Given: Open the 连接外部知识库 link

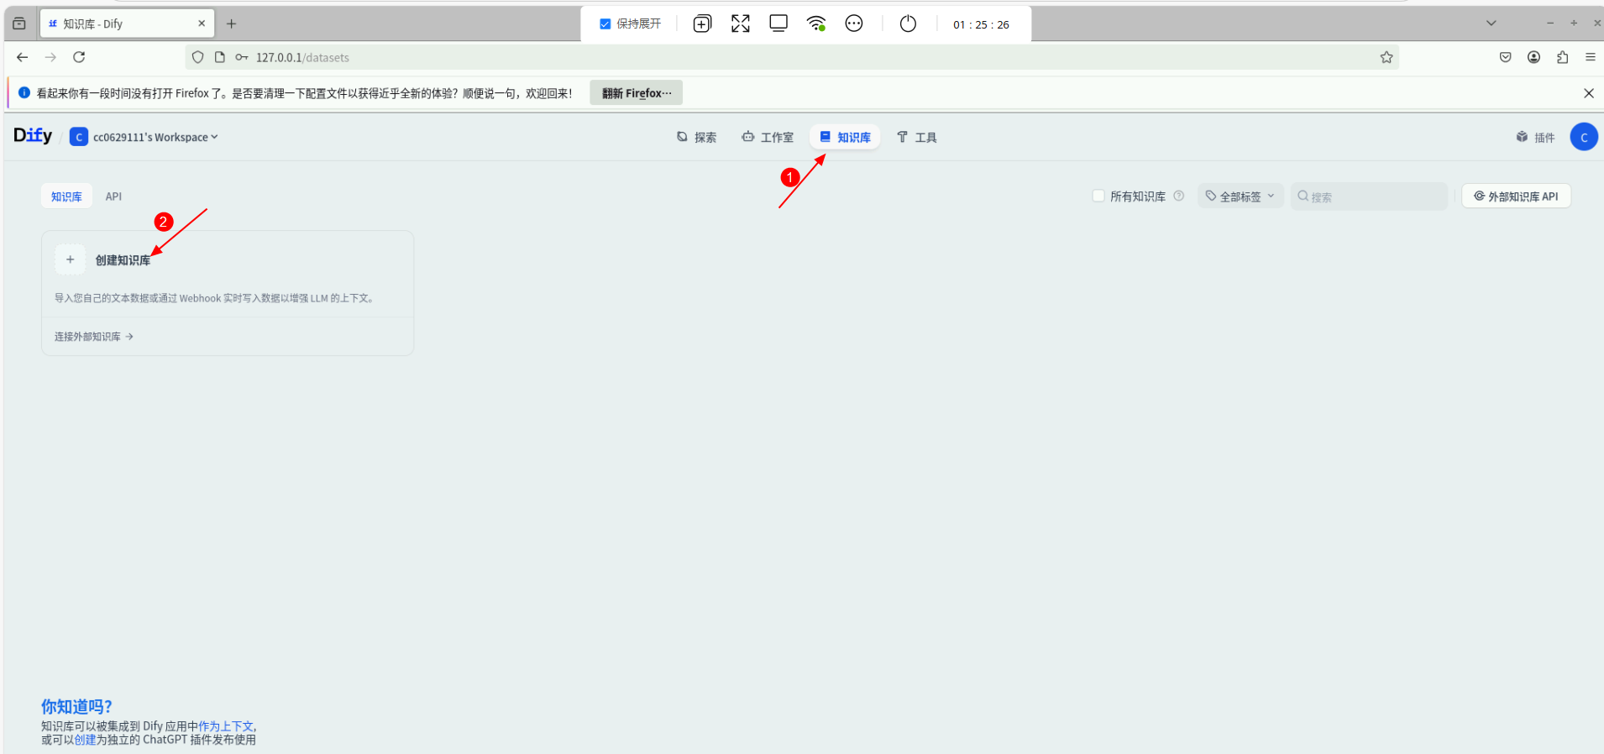Looking at the screenshot, I should (94, 337).
